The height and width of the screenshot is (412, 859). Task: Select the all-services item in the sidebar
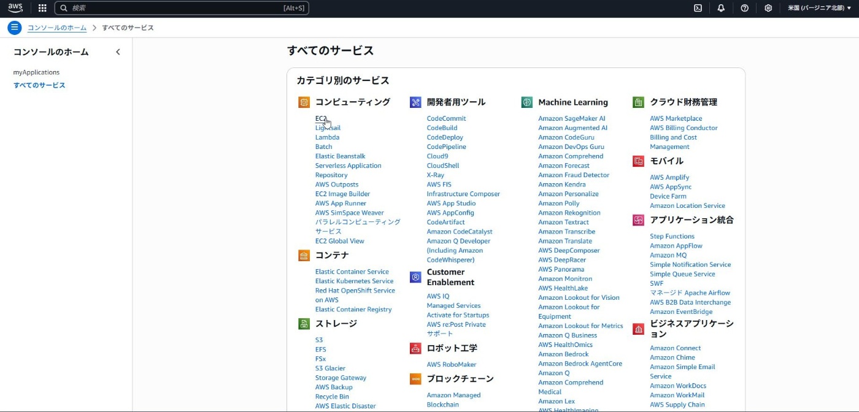pos(39,85)
